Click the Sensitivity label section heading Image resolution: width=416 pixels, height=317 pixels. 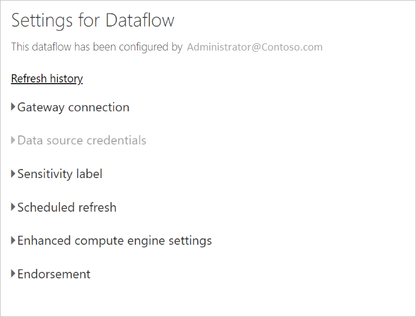[x=60, y=174]
